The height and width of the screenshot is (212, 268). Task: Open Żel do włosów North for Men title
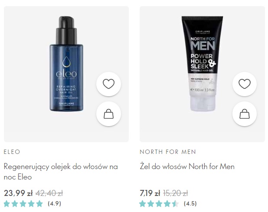pos(187,166)
